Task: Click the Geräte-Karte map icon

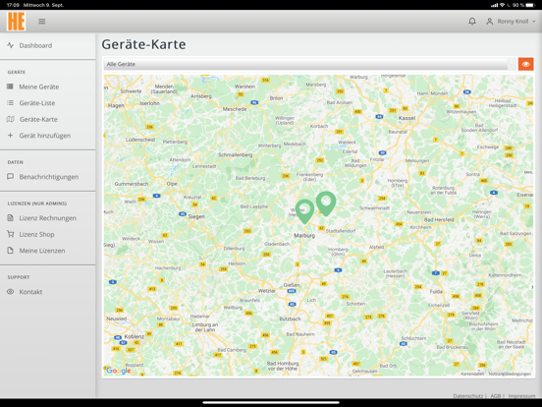Action: [11, 119]
